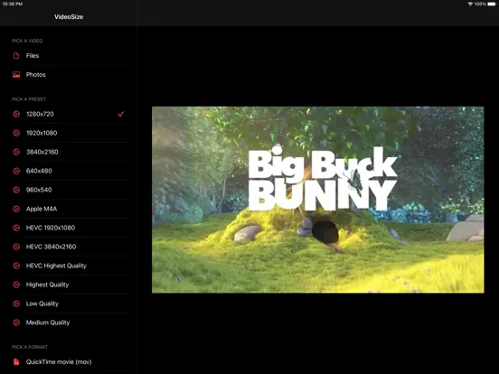Click the Wi-Fi status icon

470,4
